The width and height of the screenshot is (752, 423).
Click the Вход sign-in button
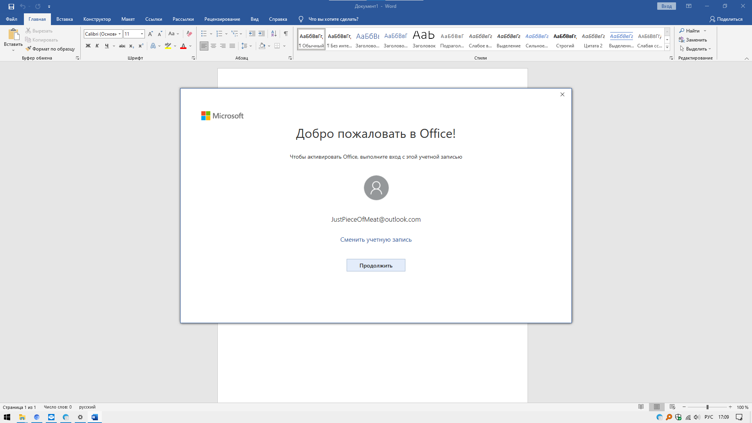(666, 6)
